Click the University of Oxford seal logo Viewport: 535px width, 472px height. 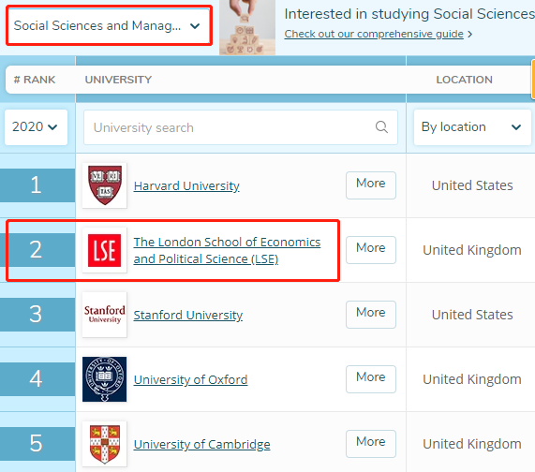pos(104,379)
